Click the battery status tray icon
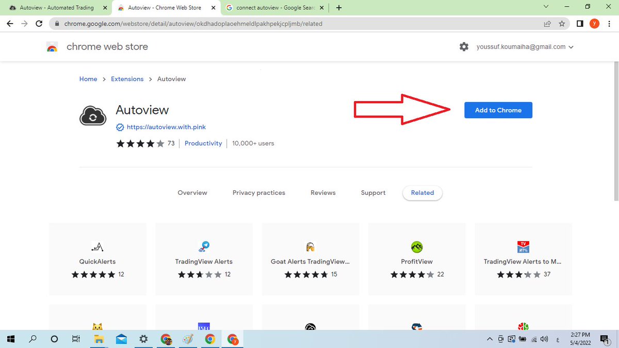 pyautogui.click(x=523, y=339)
